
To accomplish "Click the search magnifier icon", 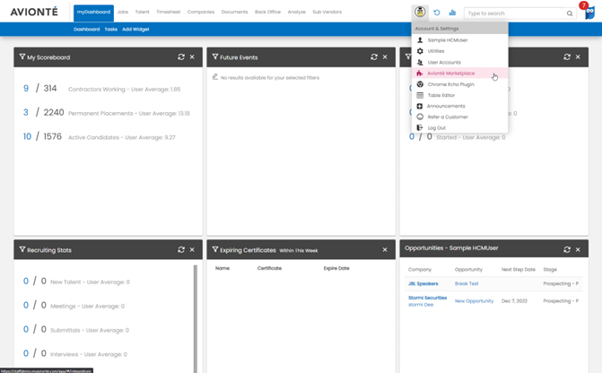I will pos(570,13).
